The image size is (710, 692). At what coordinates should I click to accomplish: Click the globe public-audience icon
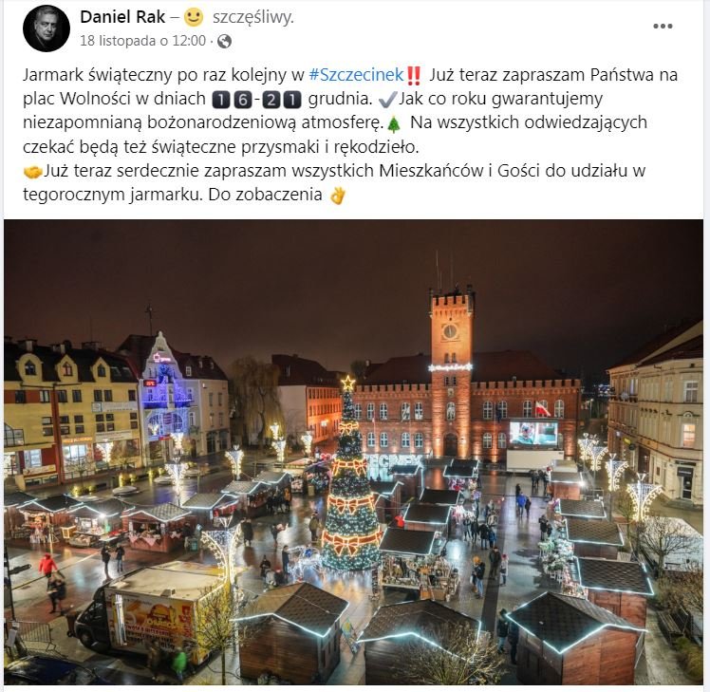225,41
